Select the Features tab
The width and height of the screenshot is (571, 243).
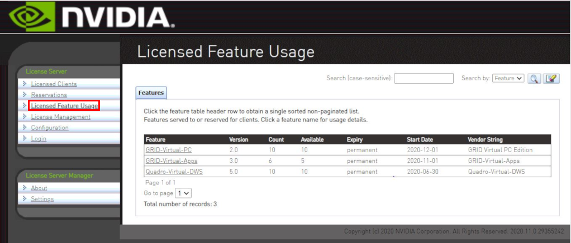[x=151, y=93]
